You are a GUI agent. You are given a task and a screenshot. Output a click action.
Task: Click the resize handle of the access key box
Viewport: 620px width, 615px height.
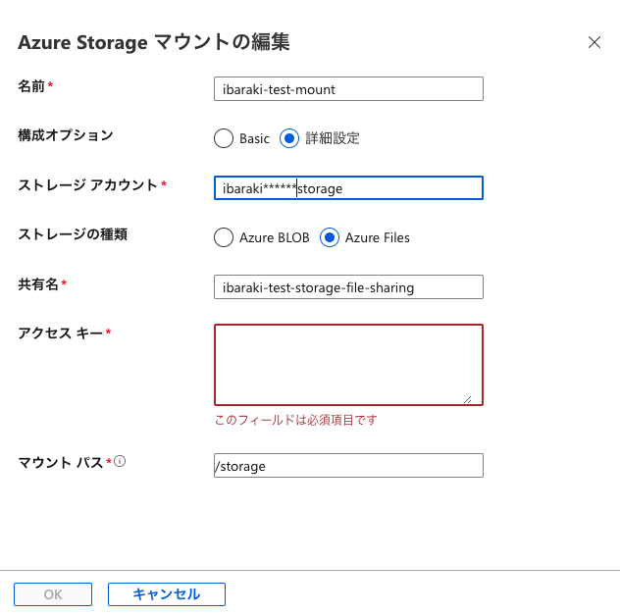coord(467,399)
